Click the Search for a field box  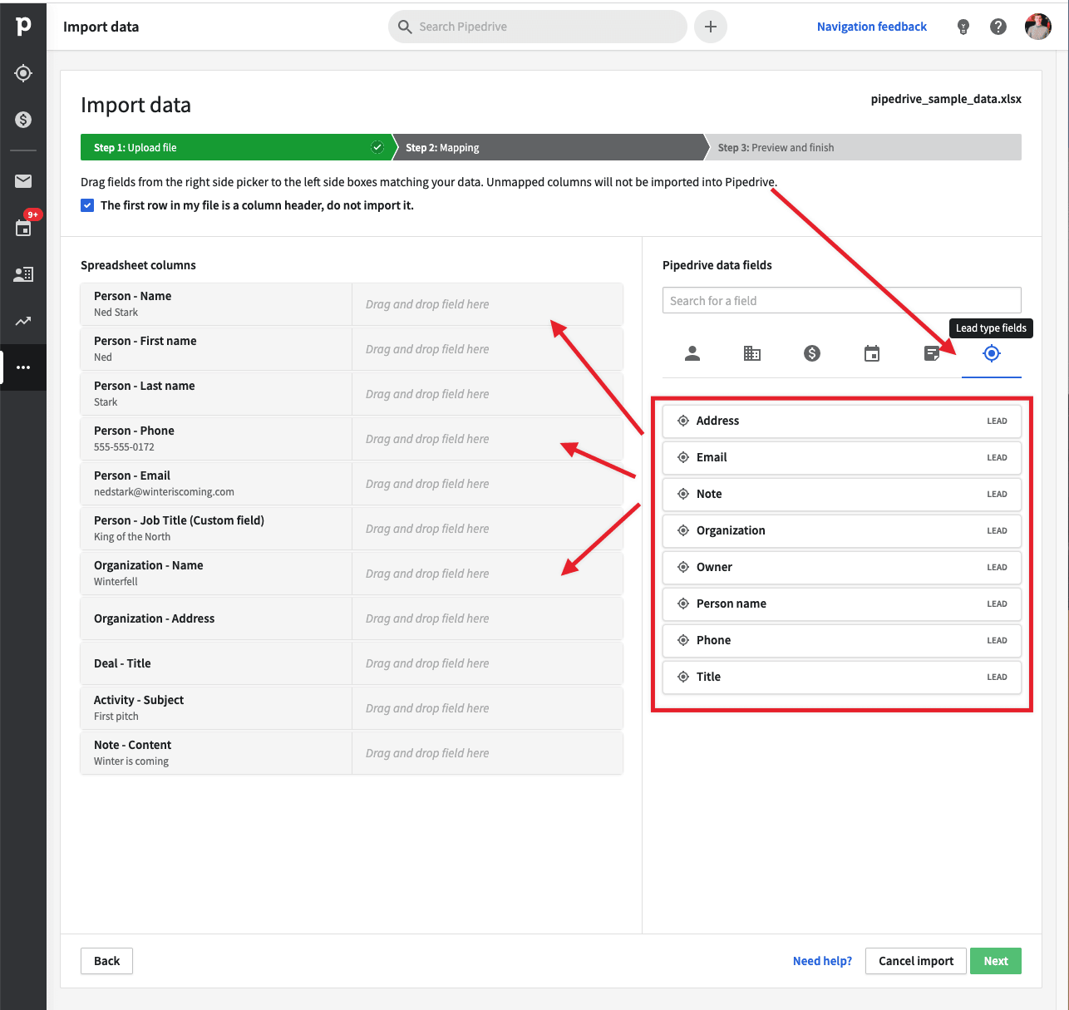(x=841, y=301)
